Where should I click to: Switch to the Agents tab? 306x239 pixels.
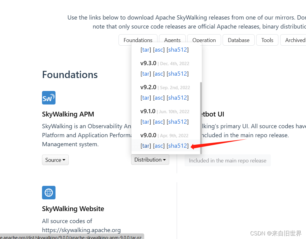coord(172,40)
